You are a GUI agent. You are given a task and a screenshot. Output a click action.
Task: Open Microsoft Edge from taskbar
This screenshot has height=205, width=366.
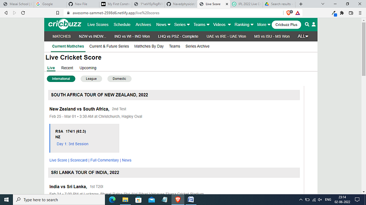tap(112, 200)
